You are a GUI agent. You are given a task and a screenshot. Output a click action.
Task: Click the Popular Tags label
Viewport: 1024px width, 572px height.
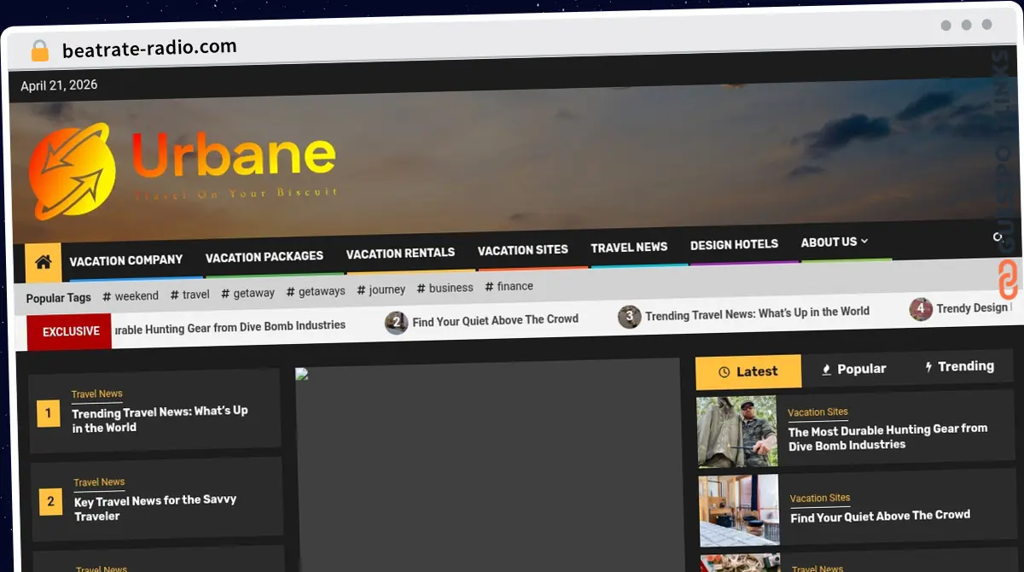[58, 298]
